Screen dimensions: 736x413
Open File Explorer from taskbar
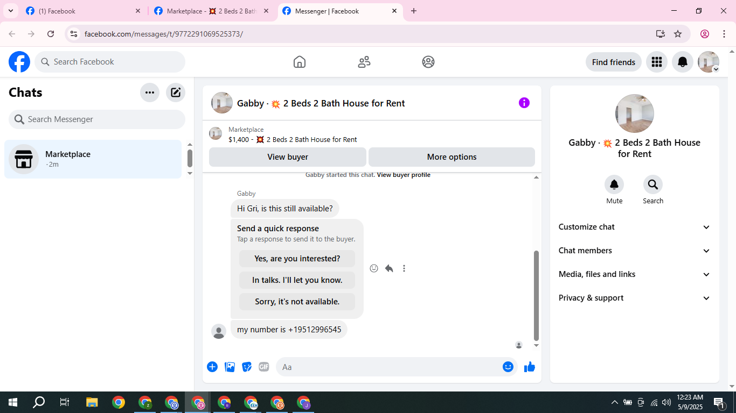[92, 402]
